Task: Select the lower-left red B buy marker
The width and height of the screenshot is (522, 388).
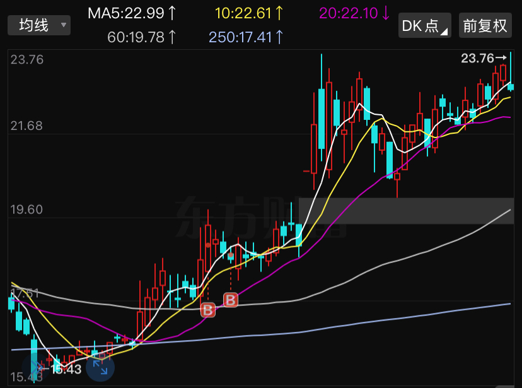Action: tap(208, 310)
